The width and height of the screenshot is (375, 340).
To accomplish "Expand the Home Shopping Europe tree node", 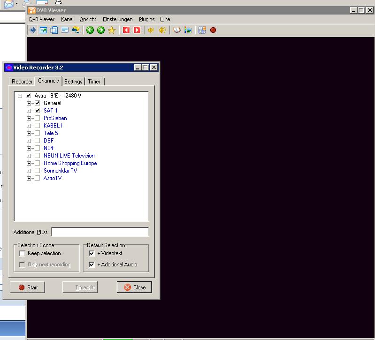I will [x=29, y=163].
